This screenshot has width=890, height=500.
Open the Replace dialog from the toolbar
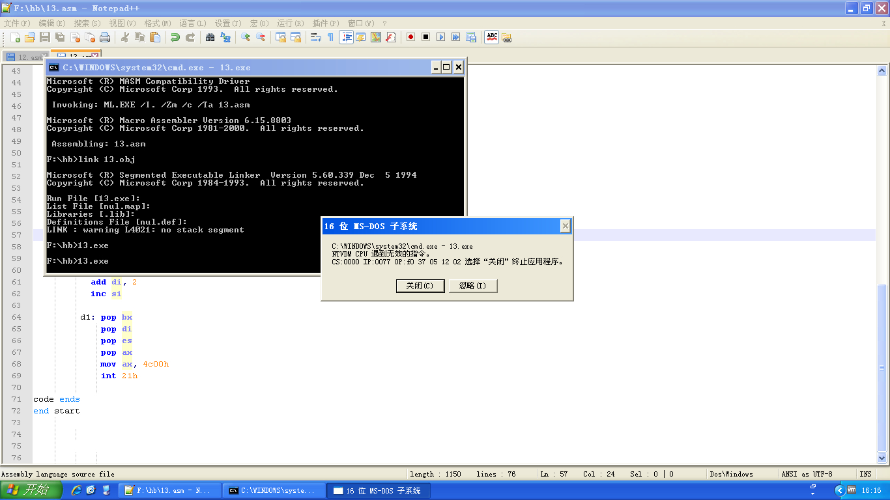pos(225,37)
